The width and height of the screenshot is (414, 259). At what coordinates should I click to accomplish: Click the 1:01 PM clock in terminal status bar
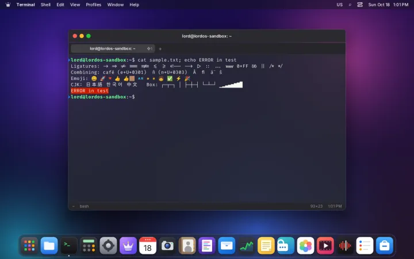click(x=335, y=206)
